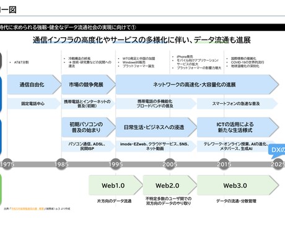This screenshot has height=235, width=285.
Task: Click the ネットワークの高速化・大容量化の進展 arrow
Action: point(197,85)
